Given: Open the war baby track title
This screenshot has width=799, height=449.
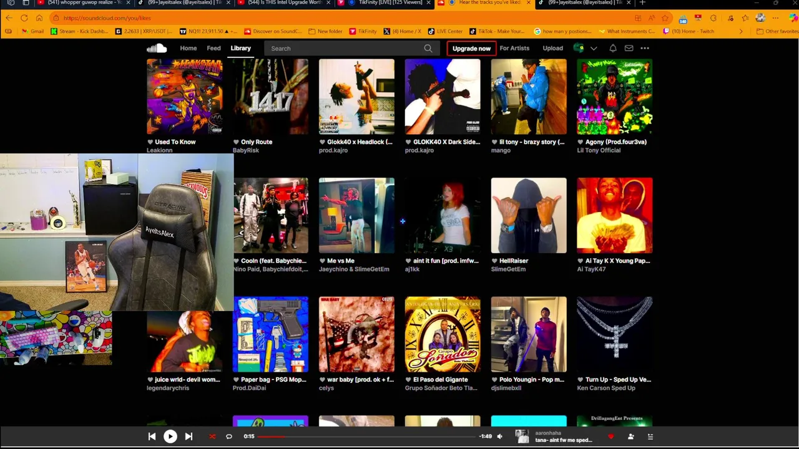Looking at the screenshot, I should pyautogui.click(x=360, y=380).
